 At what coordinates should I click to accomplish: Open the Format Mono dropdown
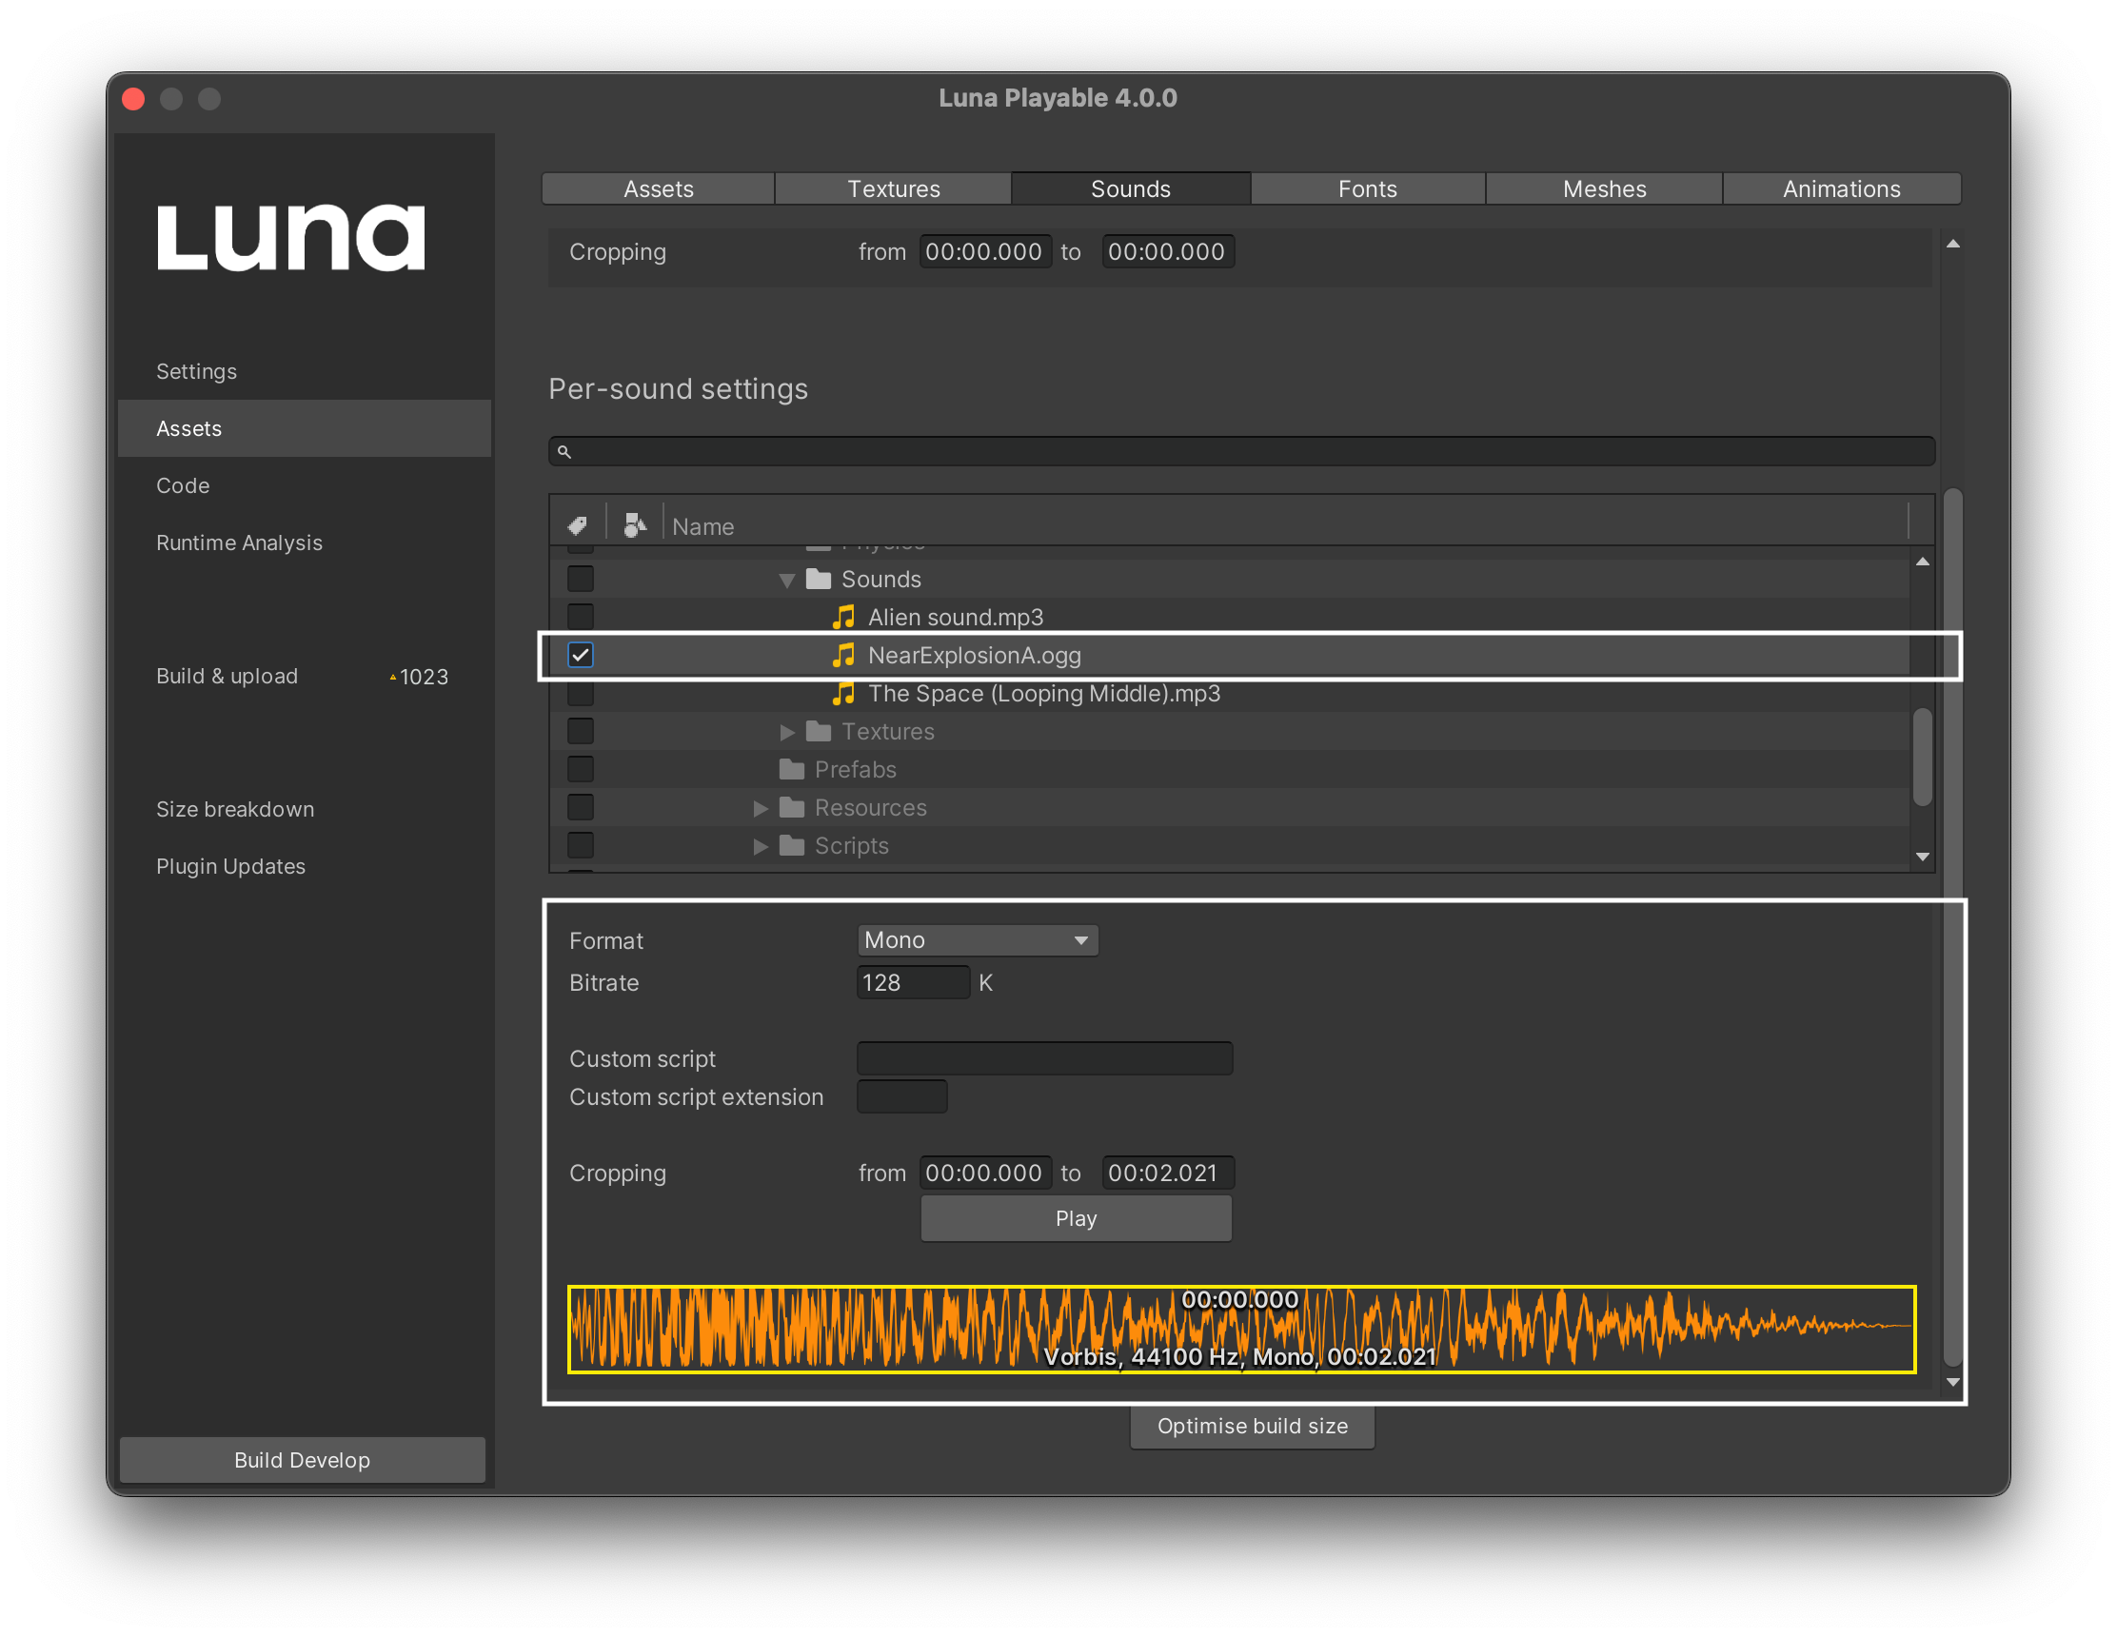coord(977,940)
